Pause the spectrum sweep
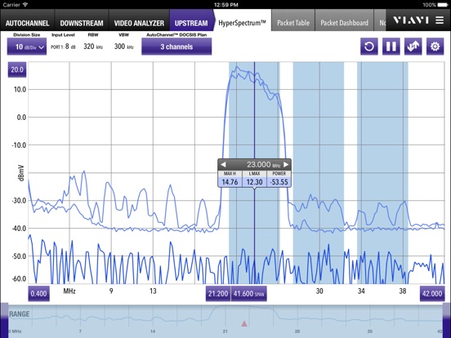This screenshot has width=451, height=338. coord(391,47)
